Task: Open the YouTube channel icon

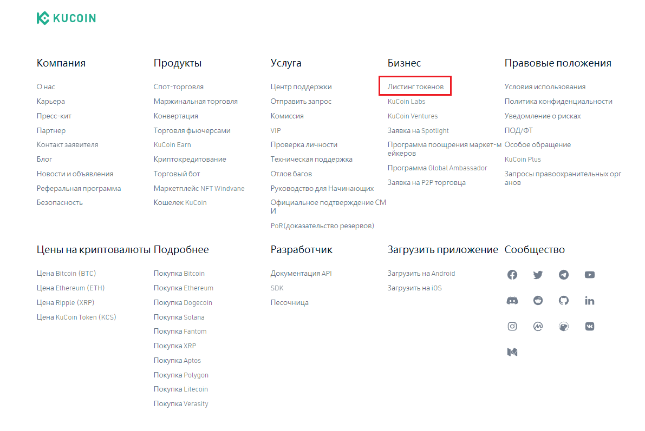Action: [x=589, y=275]
